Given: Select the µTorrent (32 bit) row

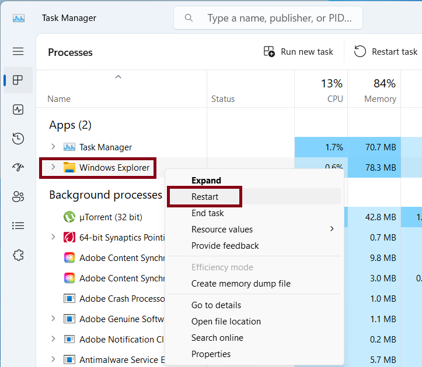Looking at the screenshot, I should (x=111, y=217).
